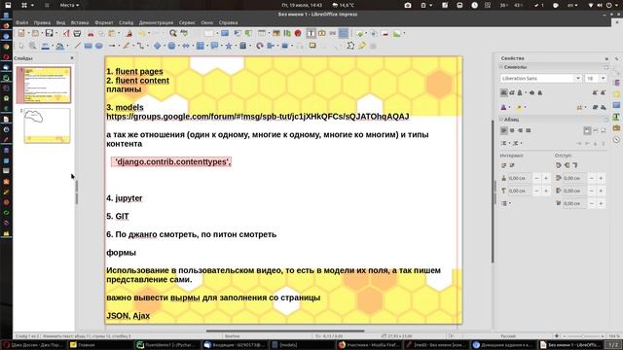Increase the above-paragraph spacing with plus
Screen dimensions: 623x350
[545, 178]
